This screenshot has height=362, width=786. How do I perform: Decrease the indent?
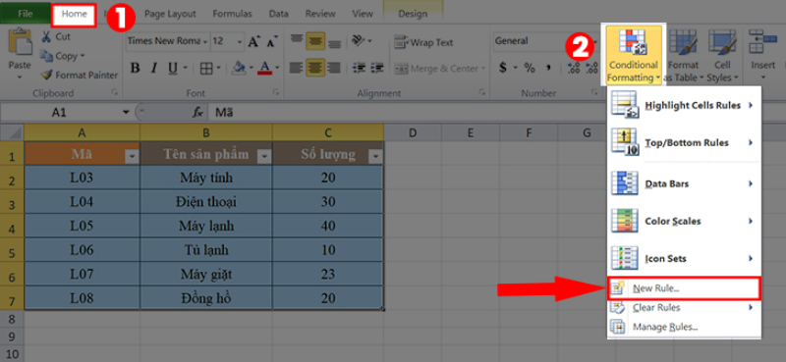[359, 68]
